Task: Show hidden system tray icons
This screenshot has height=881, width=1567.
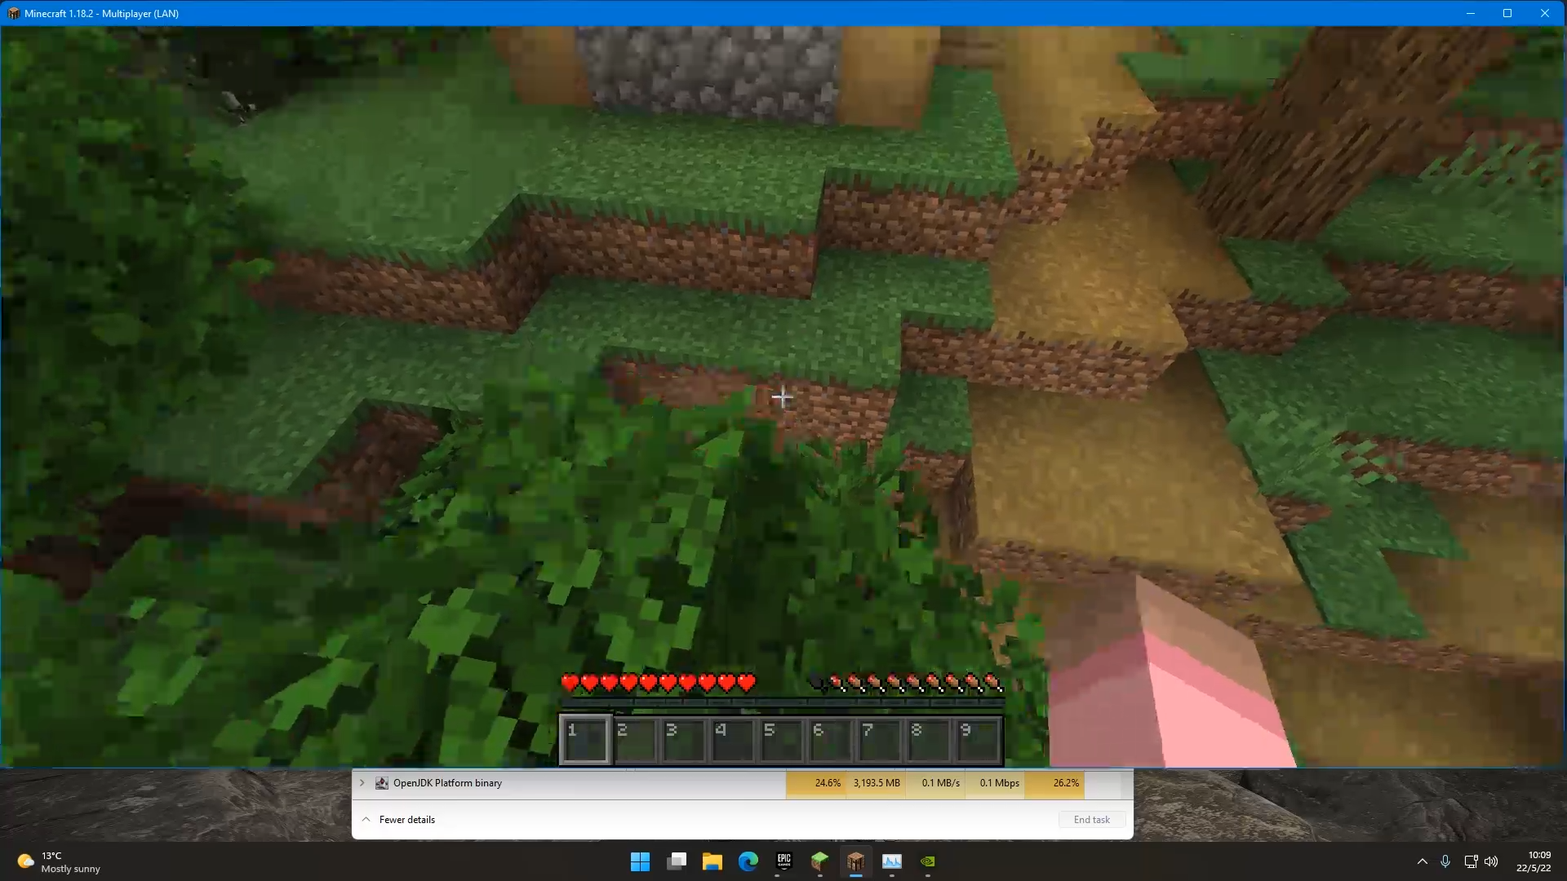Action: pos(1423,861)
